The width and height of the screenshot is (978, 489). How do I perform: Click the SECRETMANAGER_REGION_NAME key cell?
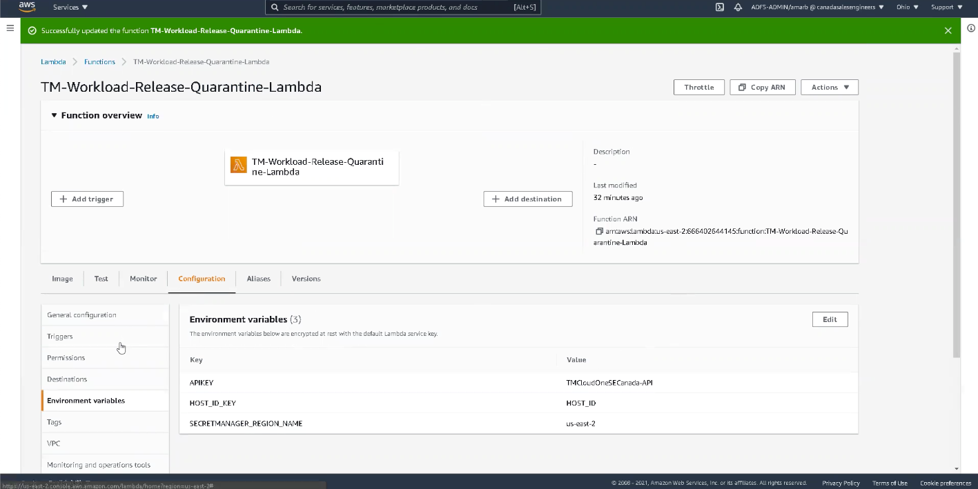[246, 423]
